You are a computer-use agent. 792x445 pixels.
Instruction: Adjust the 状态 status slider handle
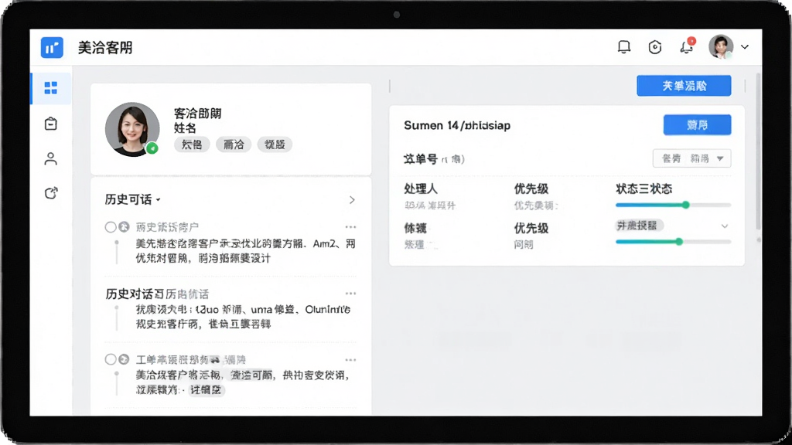(685, 205)
